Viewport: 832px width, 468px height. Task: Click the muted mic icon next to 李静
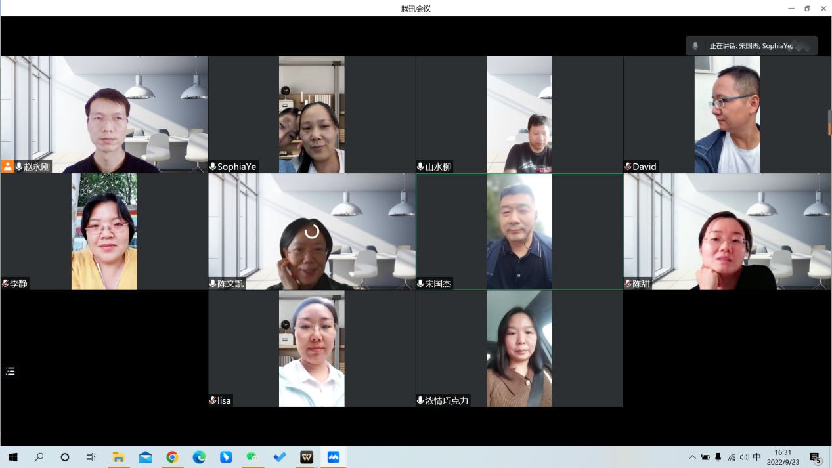tap(5, 284)
